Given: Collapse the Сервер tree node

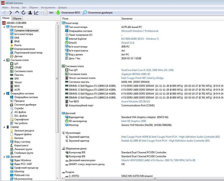Looking at the screenshot, I should pos(4,127).
